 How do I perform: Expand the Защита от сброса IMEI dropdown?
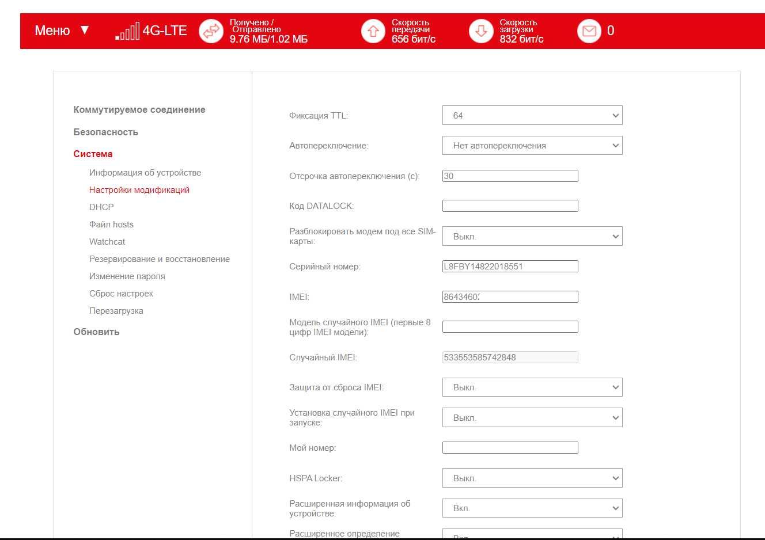tap(532, 387)
